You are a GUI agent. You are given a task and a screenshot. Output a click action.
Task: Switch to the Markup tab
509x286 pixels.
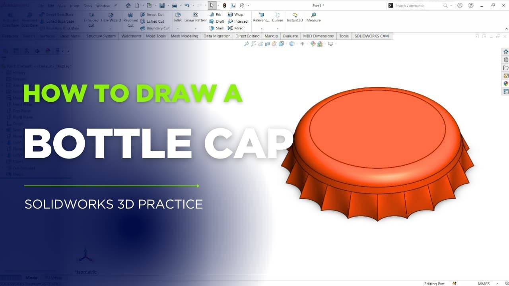point(271,36)
